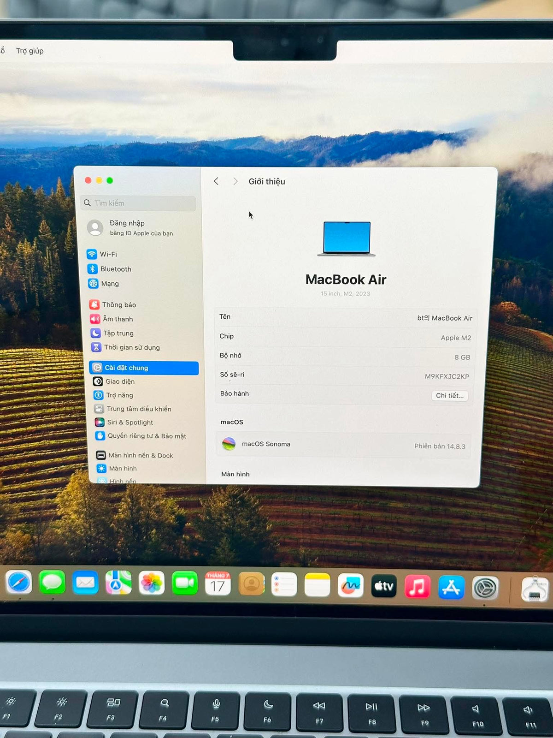This screenshot has height=738, width=553.
Task: Launch Music from the Dock
Action: tap(418, 587)
